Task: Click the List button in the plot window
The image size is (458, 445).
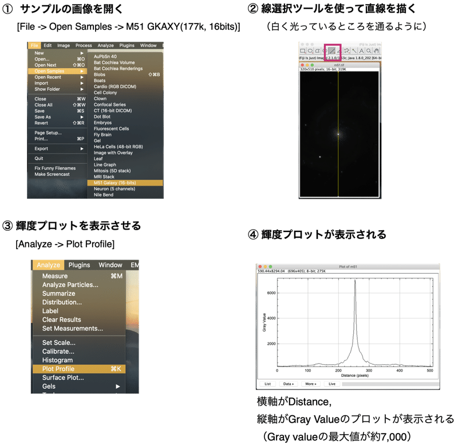Action: click(267, 384)
